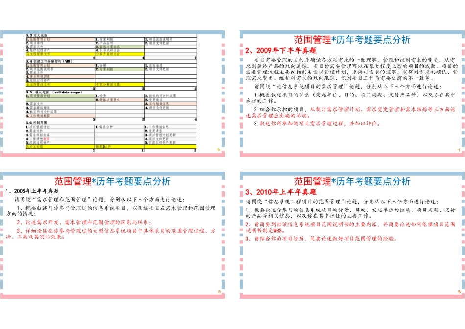Click the highlighted row 偏差5大件
The width and height of the screenshot is (465, 329).
(104, 146)
